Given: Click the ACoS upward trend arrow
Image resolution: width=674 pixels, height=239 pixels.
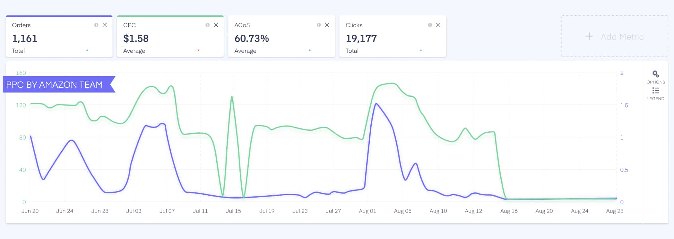Looking at the screenshot, I should 310,50.
